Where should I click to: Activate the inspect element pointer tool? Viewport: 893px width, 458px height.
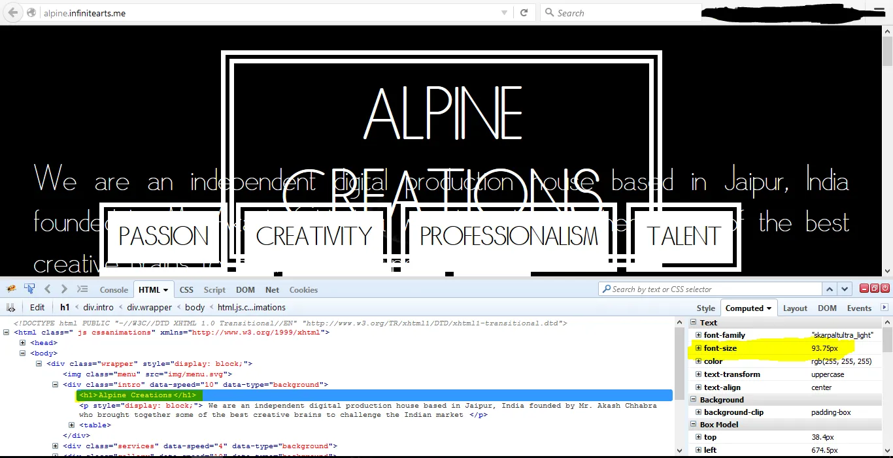click(x=29, y=289)
